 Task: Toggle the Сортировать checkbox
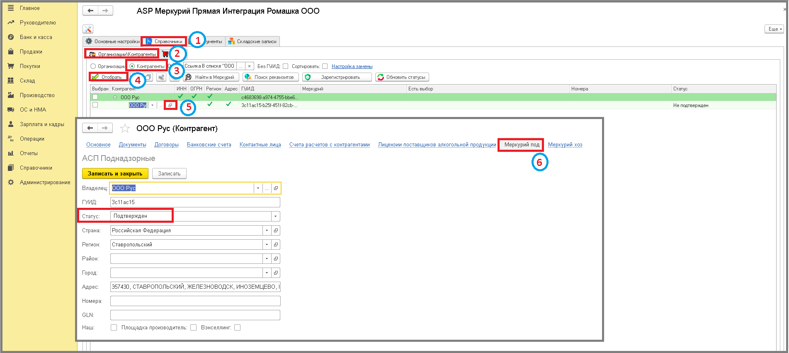[x=325, y=66]
